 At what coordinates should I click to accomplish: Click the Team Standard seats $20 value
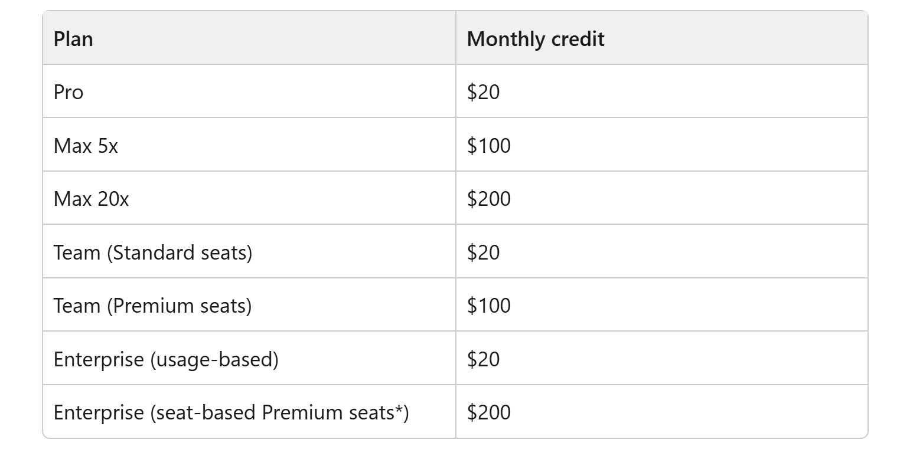pyautogui.click(x=483, y=252)
